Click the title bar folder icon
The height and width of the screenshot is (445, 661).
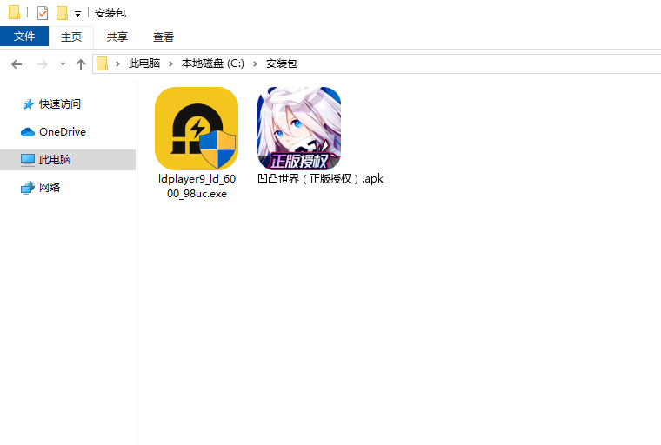(x=14, y=12)
